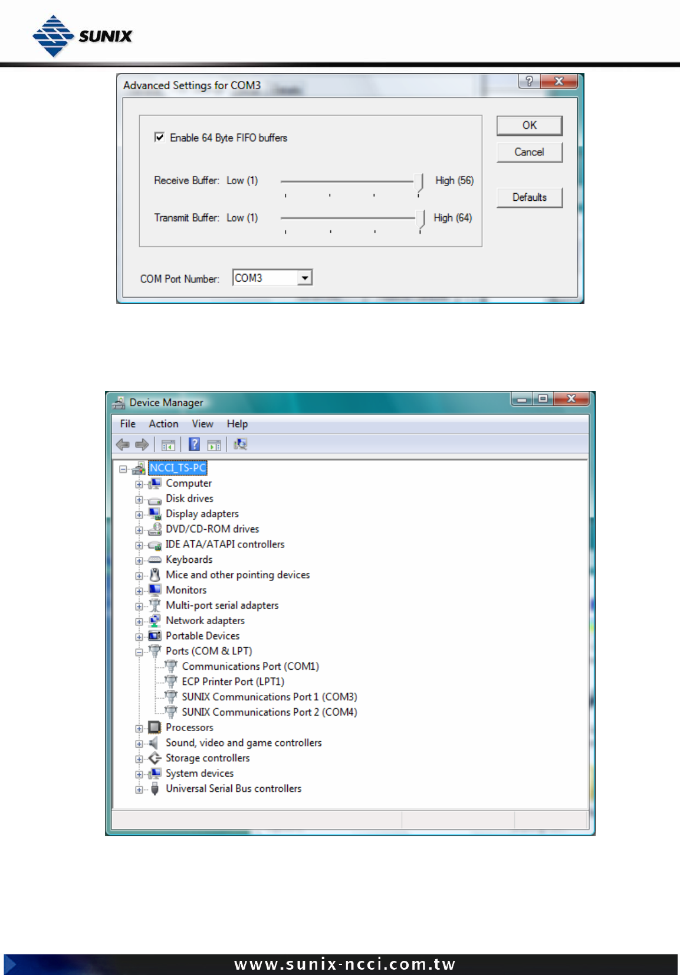This screenshot has width=680, height=975.
Task: Restore values with the Defaults button
Action: [x=530, y=197]
